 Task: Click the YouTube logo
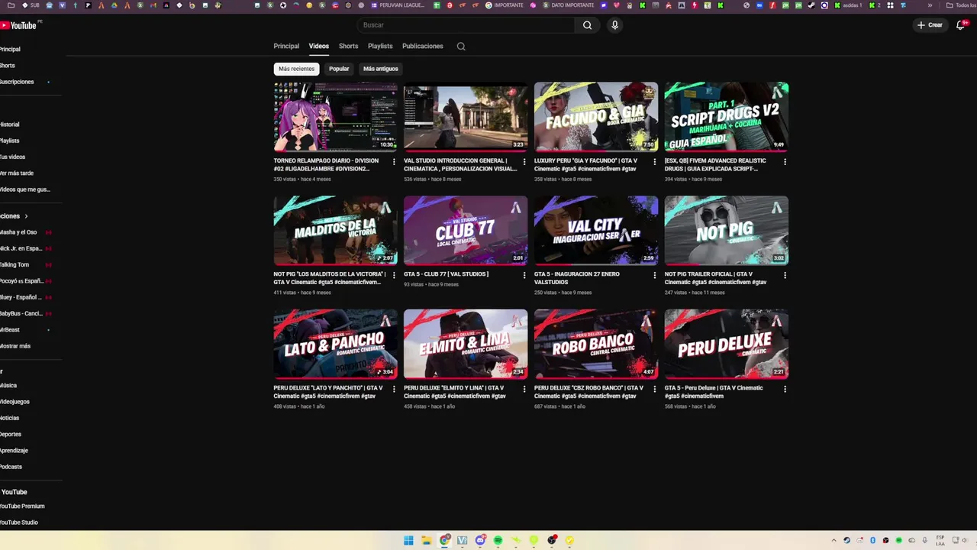pyautogui.click(x=18, y=25)
